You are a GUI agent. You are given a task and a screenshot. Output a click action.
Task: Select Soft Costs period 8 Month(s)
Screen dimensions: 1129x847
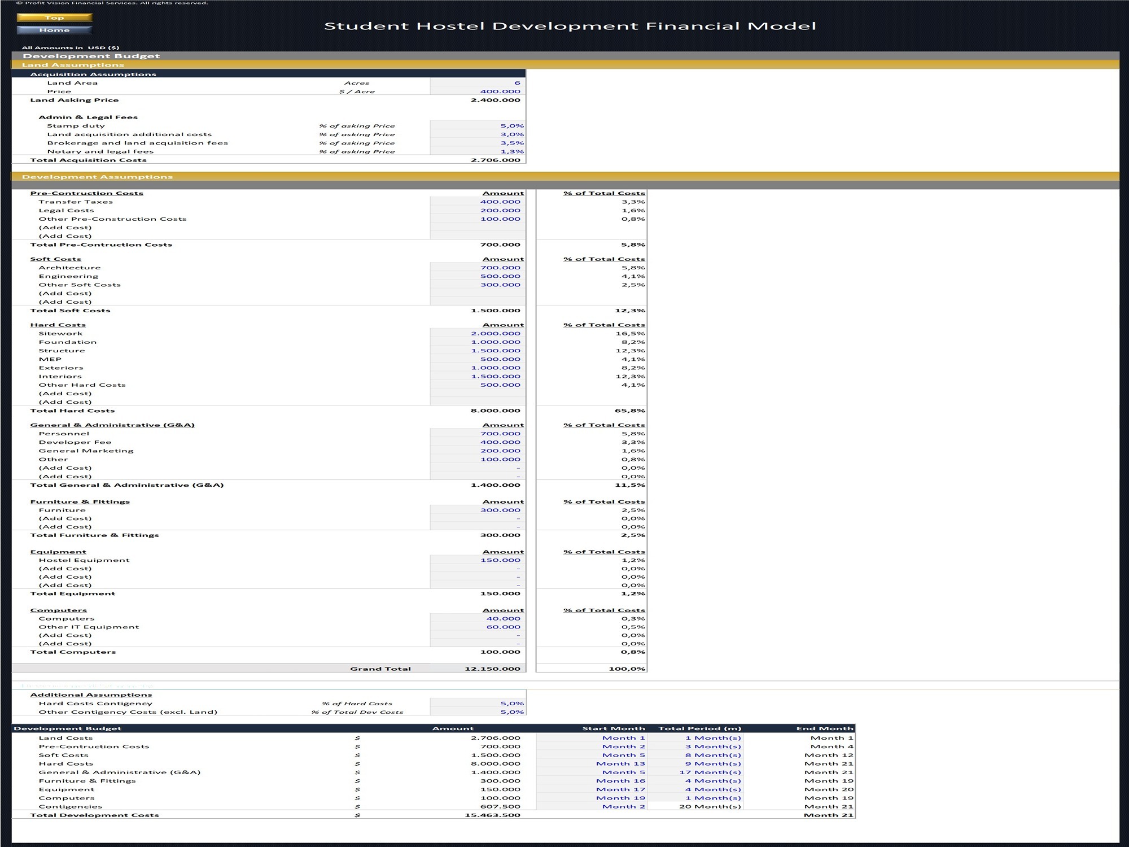pos(695,755)
